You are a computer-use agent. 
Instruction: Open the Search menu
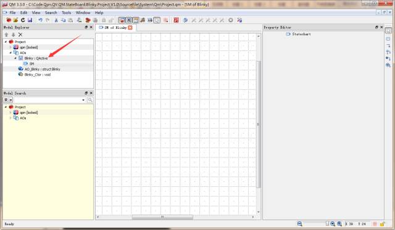[x=51, y=12]
